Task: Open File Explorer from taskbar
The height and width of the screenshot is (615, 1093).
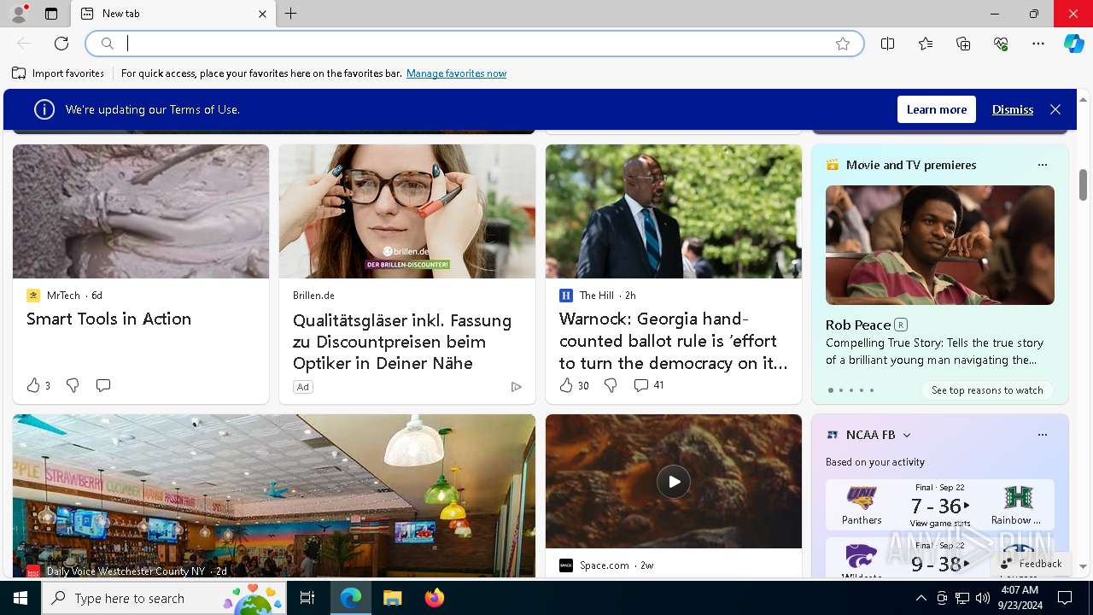Action: pos(392,598)
